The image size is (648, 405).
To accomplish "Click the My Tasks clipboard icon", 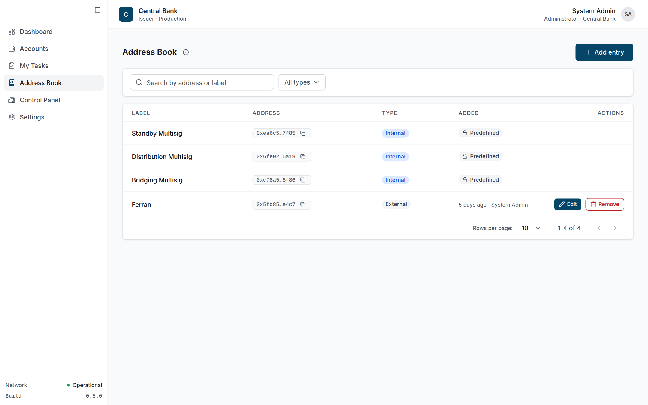I will tap(12, 66).
